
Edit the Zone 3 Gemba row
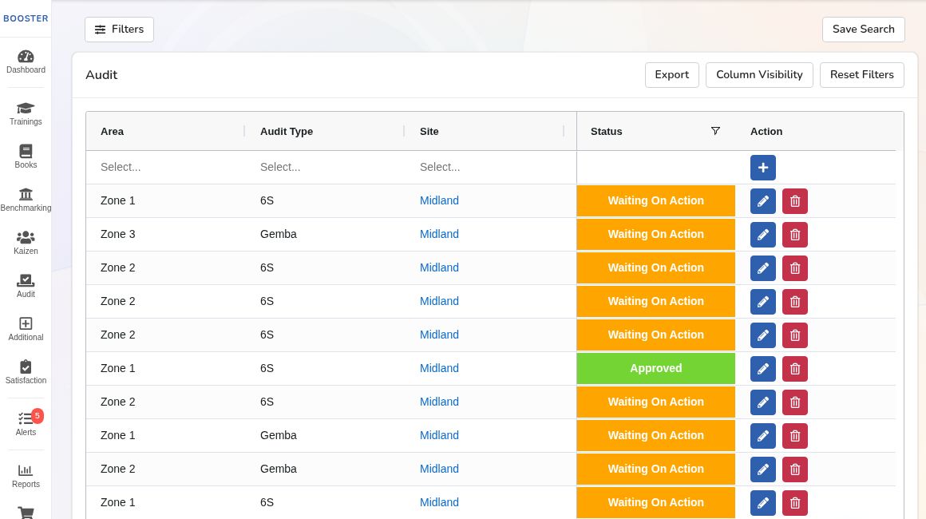pos(763,235)
